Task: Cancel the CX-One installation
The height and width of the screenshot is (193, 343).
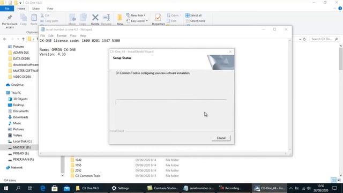Action: click(x=221, y=138)
